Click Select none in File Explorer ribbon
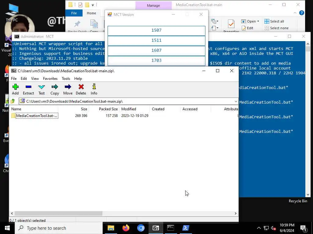313x234 pixels. click(276, 28)
